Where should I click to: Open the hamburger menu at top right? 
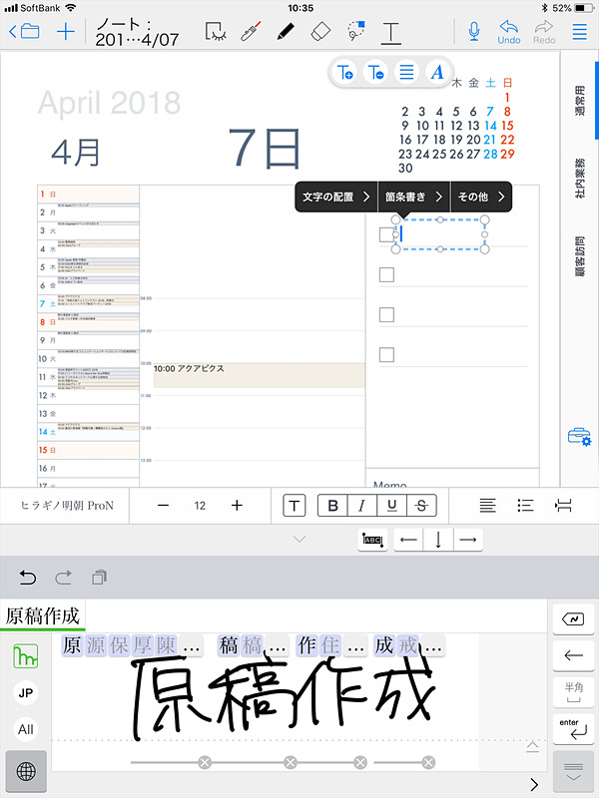click(580, 32)
